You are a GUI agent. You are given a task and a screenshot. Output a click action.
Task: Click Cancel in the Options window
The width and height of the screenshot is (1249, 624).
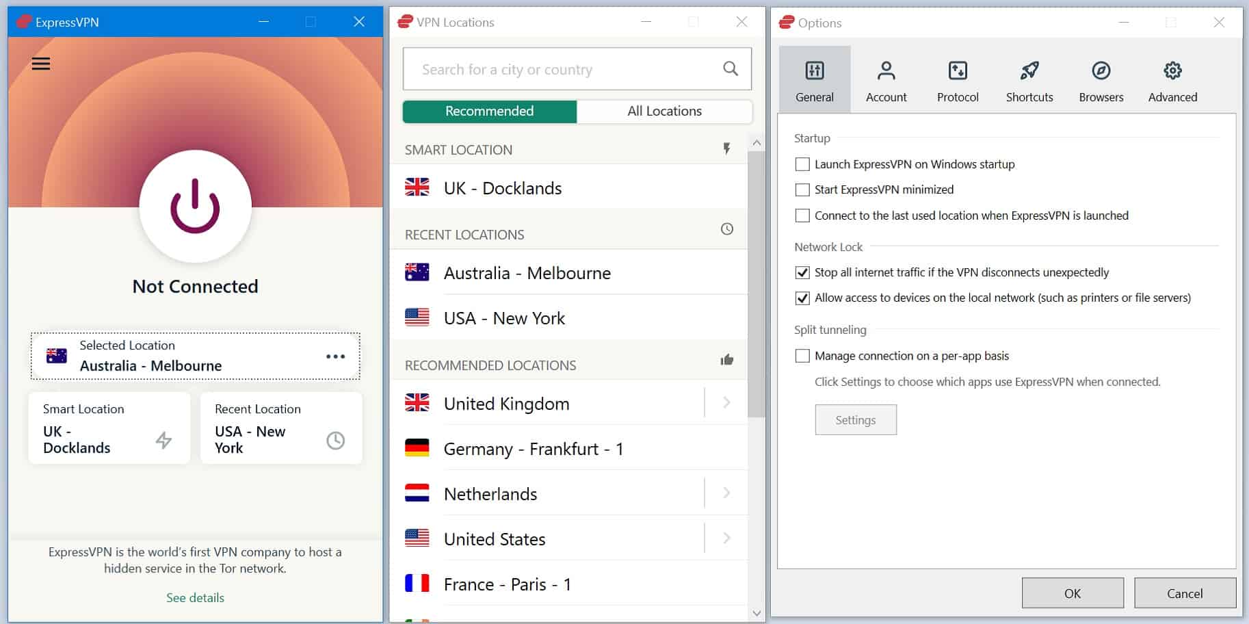tap(1185, 593)
